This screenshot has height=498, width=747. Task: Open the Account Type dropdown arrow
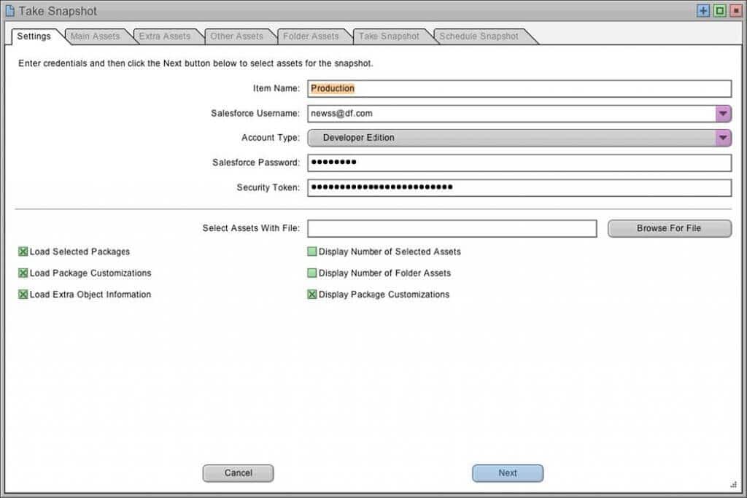(x=723, y=138)
